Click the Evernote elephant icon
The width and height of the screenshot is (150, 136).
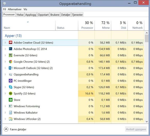[x=10, y=55]
